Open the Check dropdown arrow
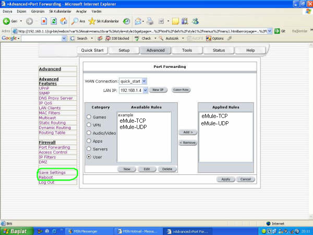Image resolution: width=313 pixels, height=235 pixels. point(155,38)
